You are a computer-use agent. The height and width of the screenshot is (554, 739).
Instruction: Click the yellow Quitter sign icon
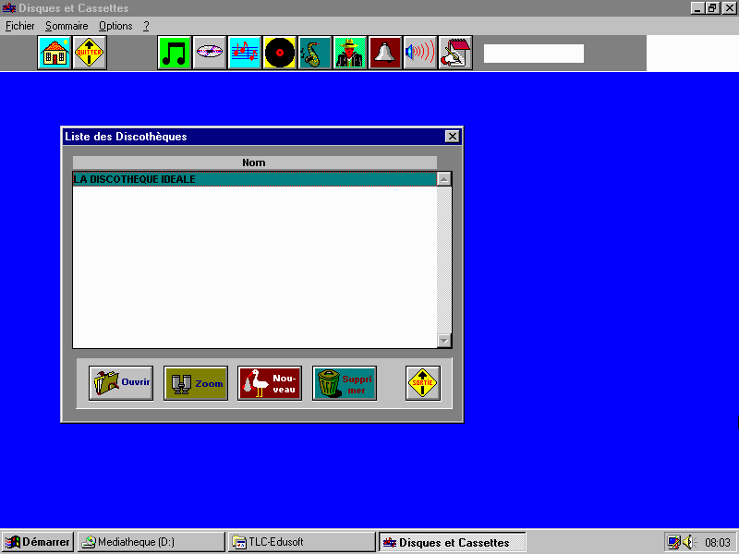[x=90, y=53]
